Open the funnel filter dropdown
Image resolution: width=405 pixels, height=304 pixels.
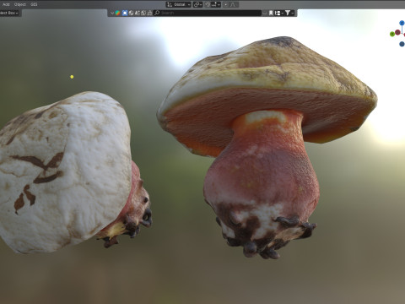pyautogui.click(x=289, y=13)
